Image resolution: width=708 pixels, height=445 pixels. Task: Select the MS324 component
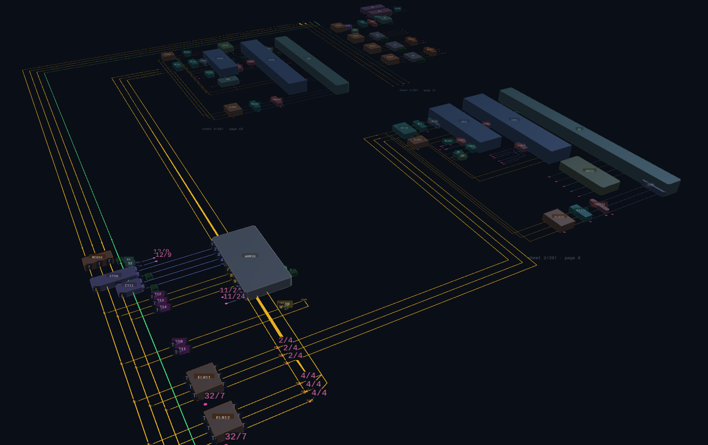tap(581, 212)
